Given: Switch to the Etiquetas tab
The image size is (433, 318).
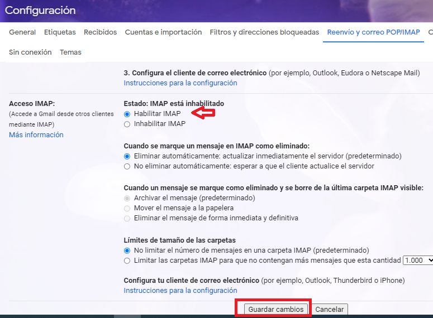Looking at the screenshot, I should tap(60, 32).
